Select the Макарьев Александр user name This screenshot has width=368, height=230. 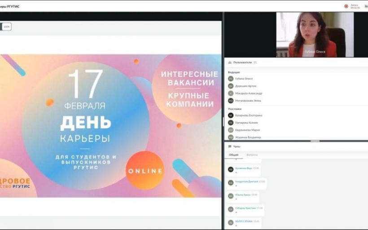pos(249,93)
